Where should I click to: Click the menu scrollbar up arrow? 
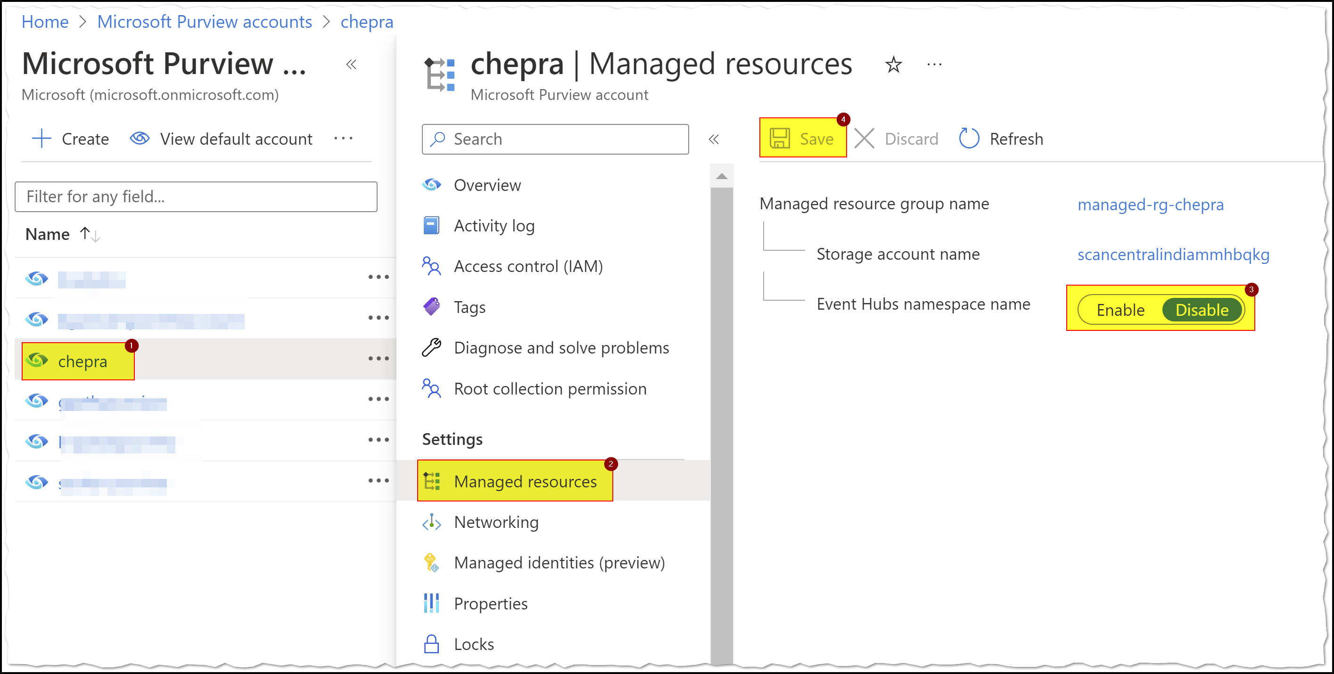click(721, 176)
